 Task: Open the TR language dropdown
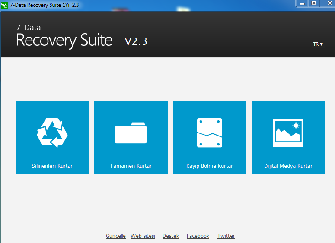(x=318, y=44)
